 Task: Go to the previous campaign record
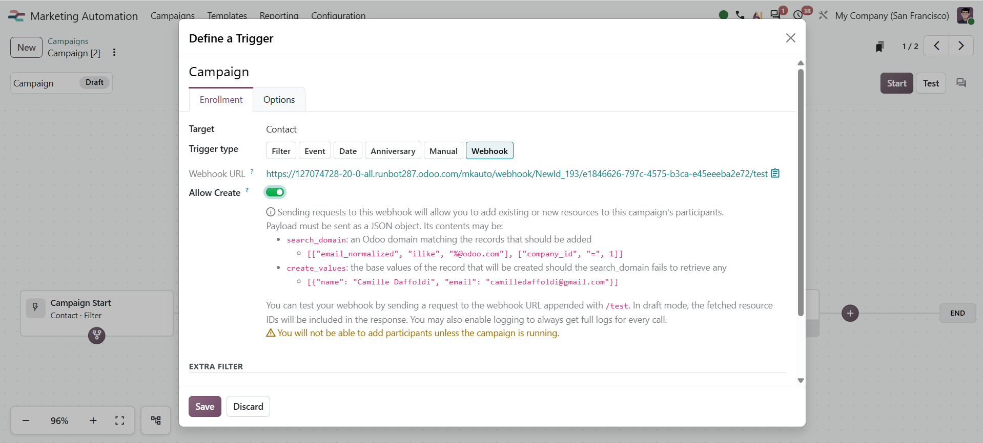pos(936,46)
